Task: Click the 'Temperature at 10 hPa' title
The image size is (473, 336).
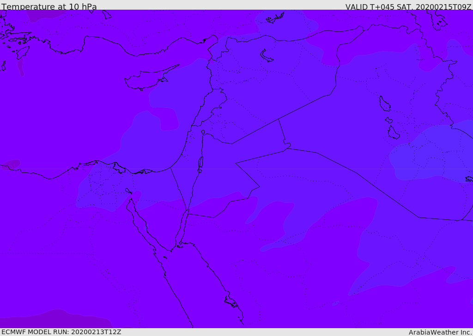Action: click(49, 6)
